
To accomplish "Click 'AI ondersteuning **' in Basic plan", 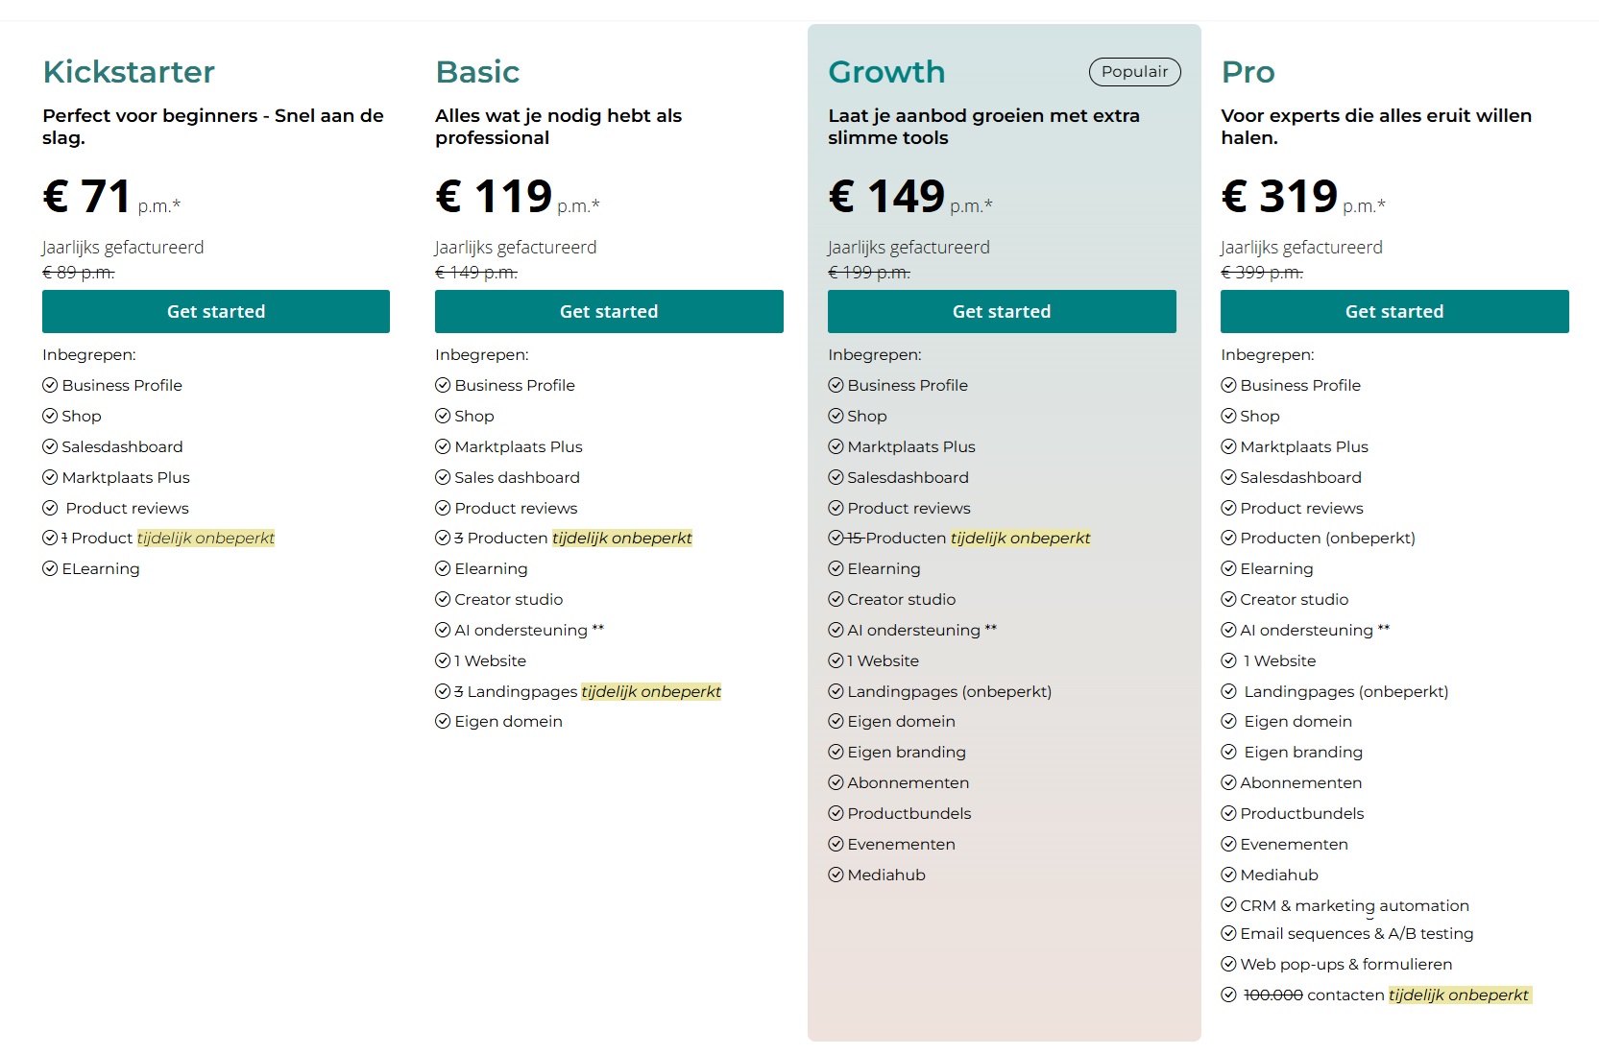I will pos(529,630).
